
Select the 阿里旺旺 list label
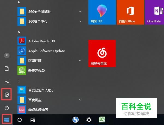pyautogui.click(x=35, y=61)
